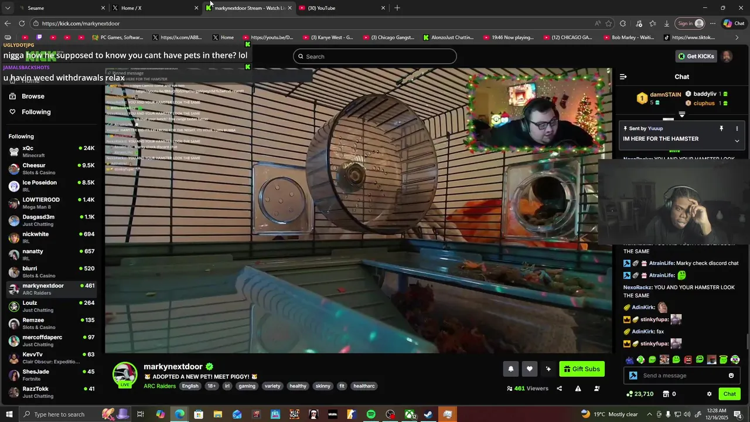The height and width of the screenshot is (422, 750).
Task: Open the viewer list icon next to report
Action: point(597,389)
